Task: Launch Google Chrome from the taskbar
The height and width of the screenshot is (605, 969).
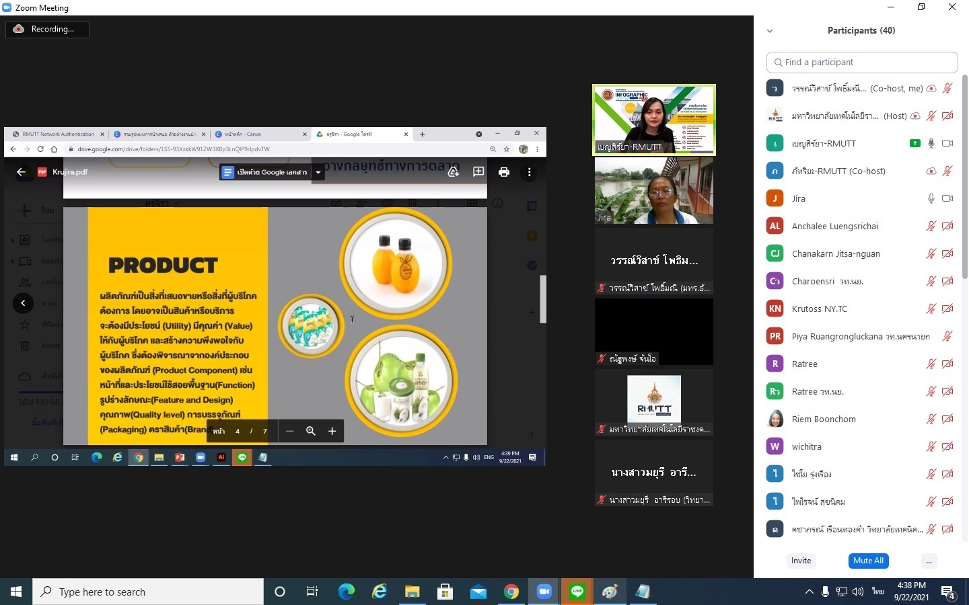Action: pyautogui.click(x=511, y=592)
